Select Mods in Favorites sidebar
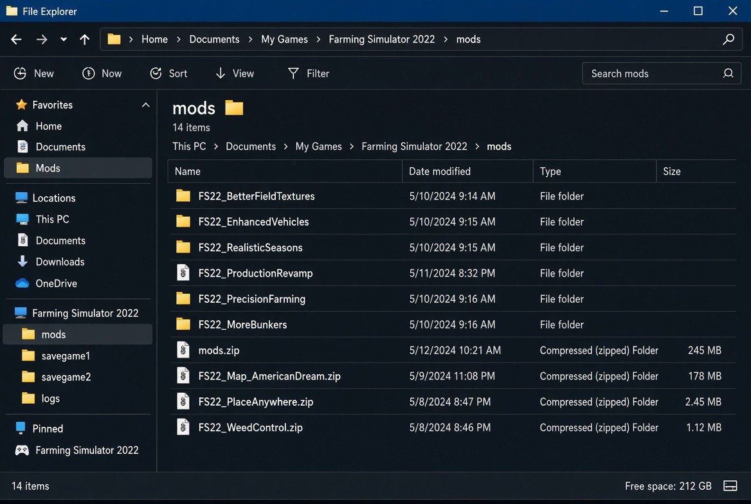 [78, 168]
